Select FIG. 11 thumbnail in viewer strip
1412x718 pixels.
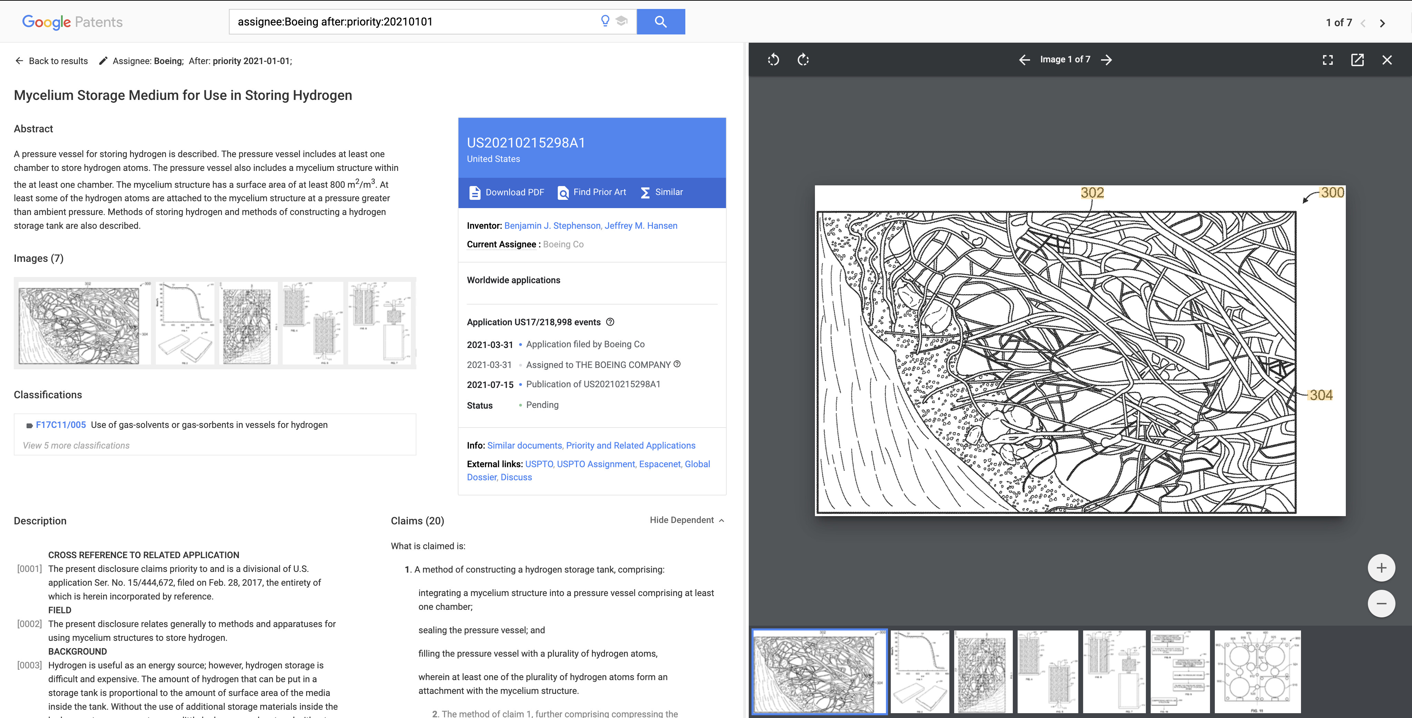[x=1258, y=671]
